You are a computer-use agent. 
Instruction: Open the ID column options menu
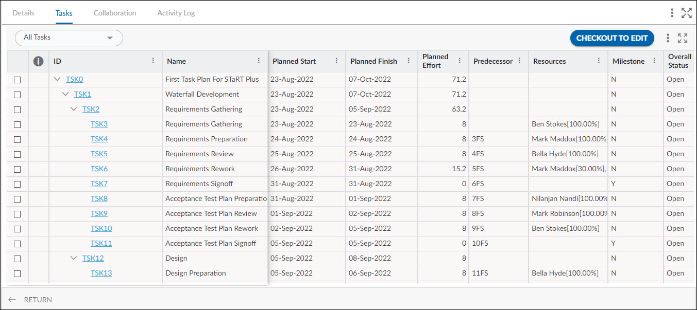pyautogui.click(x=153, y=61)
